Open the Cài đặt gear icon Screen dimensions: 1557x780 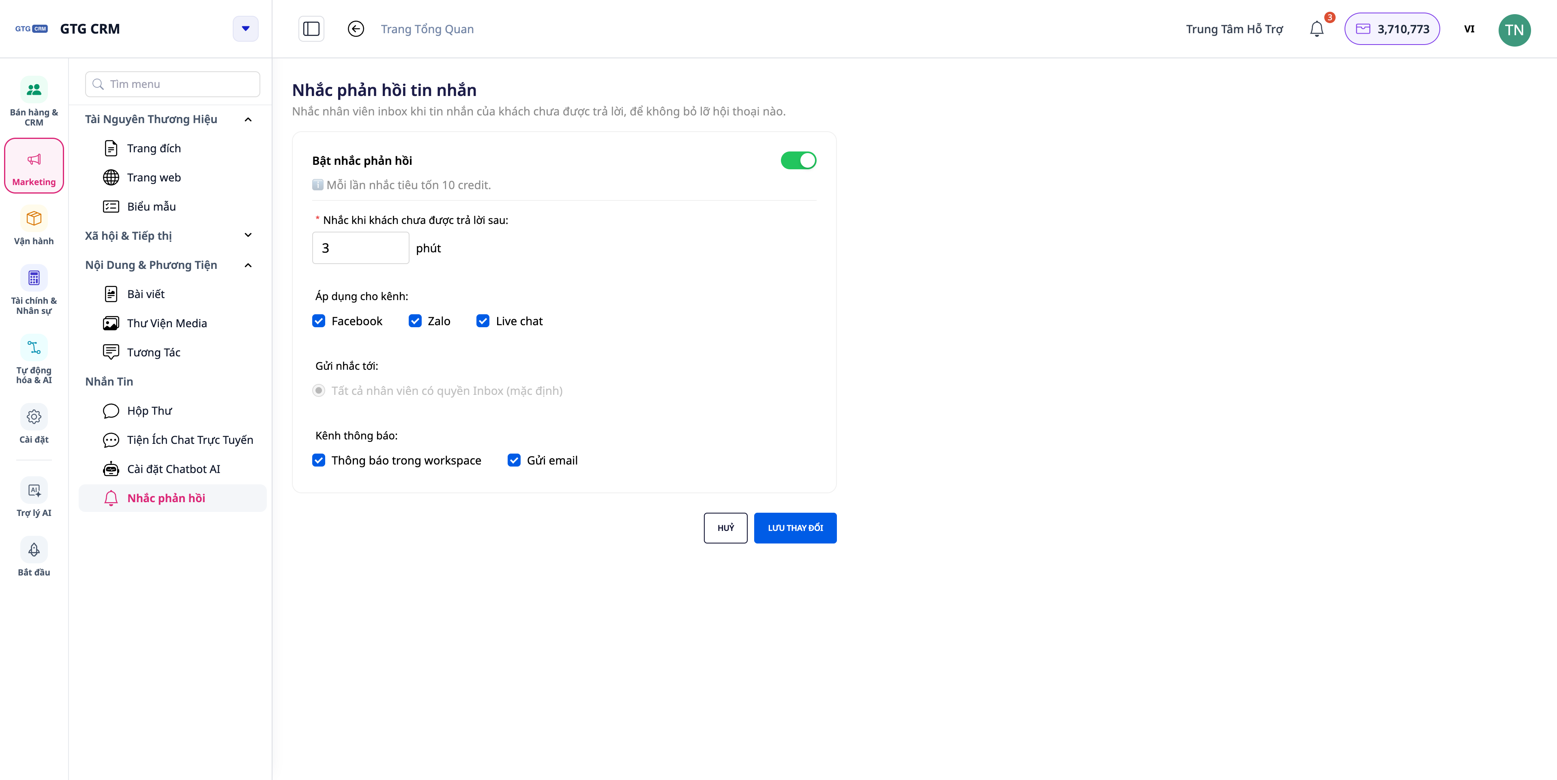[34, 417]
